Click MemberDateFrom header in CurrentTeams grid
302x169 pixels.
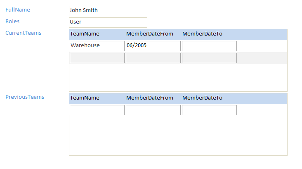click(x=149, y=34)
